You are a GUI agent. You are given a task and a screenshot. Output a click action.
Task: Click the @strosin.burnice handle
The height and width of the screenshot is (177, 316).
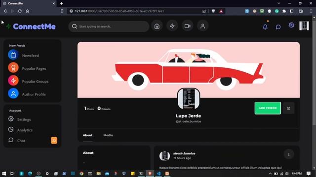[188, 121]
